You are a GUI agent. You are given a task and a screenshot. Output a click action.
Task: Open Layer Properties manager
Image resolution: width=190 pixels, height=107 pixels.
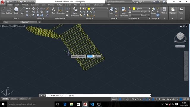coord(75,12)
